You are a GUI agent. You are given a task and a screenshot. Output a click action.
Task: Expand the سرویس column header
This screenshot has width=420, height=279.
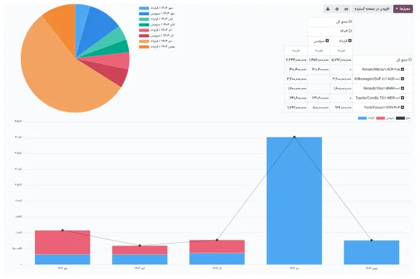tap(327, 40)
